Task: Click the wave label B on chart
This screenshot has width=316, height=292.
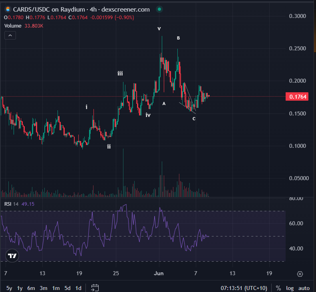Action: coord(178,38)
